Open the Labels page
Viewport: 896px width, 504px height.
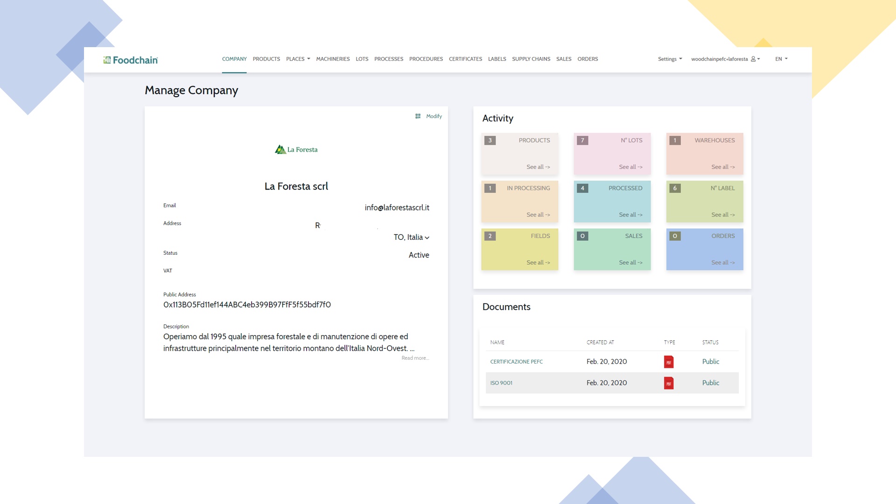[497, 59]
